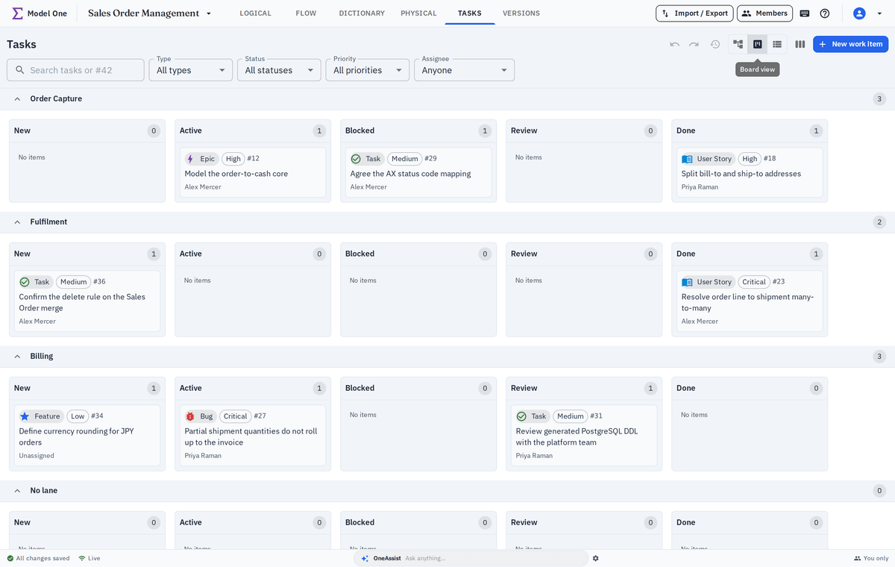The height and width of the screenshot is (567, 895).
Task: Open card Define currency rounding for JPY orders
Action: click(87, 436)
